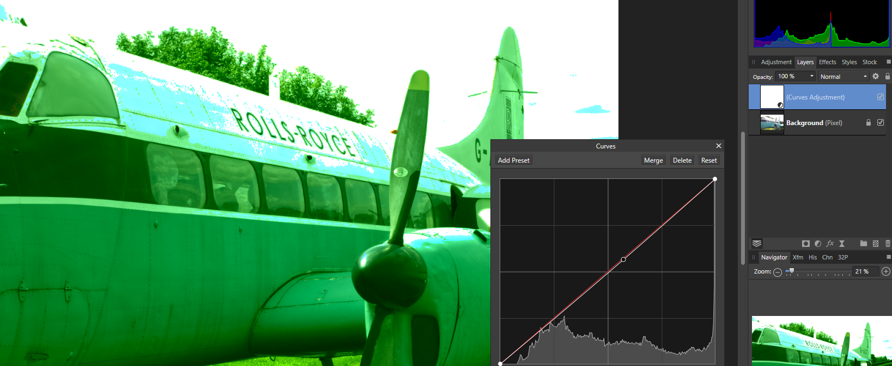Screen dimensions: 892x366
Task: Switch to the Styles tab
Action: coord(849,62)
